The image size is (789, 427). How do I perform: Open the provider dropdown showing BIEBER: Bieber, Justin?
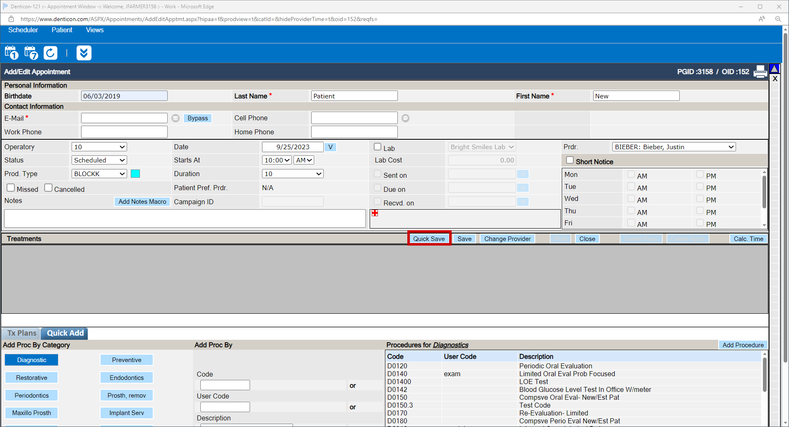click(x=674, y=147)
